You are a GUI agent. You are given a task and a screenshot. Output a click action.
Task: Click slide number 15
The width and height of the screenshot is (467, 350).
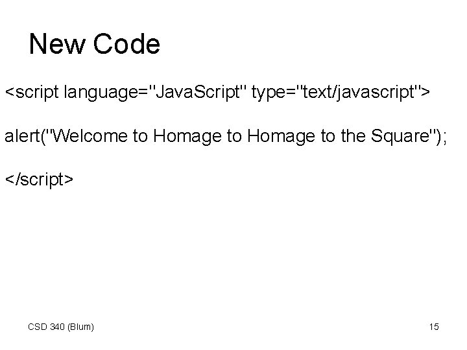tap(434, 327)
